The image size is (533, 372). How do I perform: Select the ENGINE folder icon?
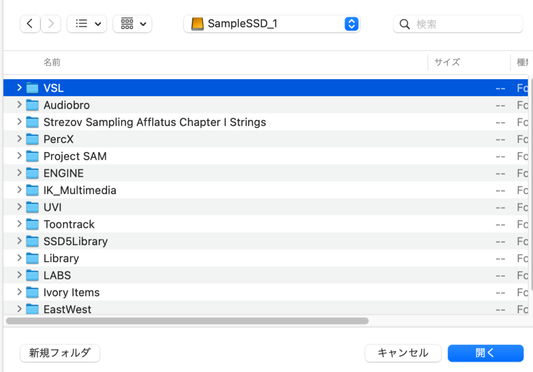point(32,173)
